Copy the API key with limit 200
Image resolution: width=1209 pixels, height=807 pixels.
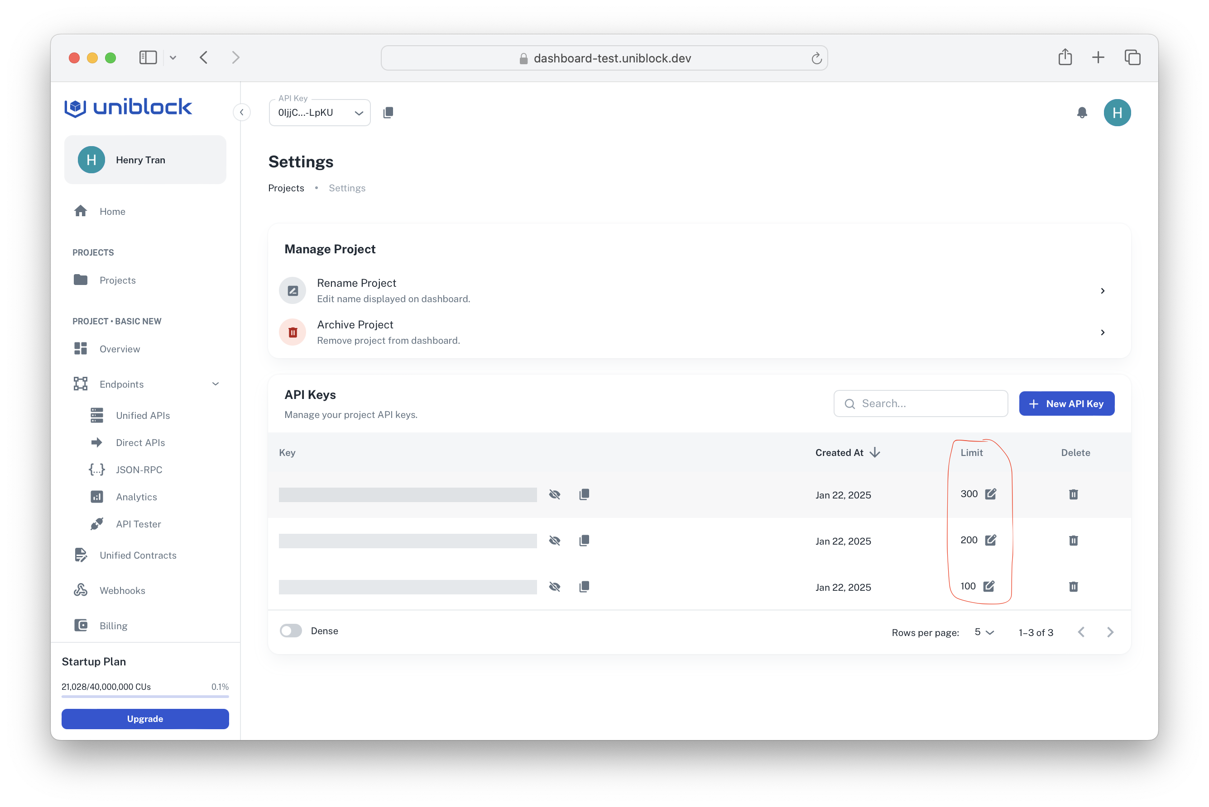(584, 541)
